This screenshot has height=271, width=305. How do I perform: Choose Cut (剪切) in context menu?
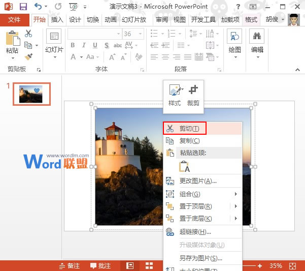click(x=202, y=129)
